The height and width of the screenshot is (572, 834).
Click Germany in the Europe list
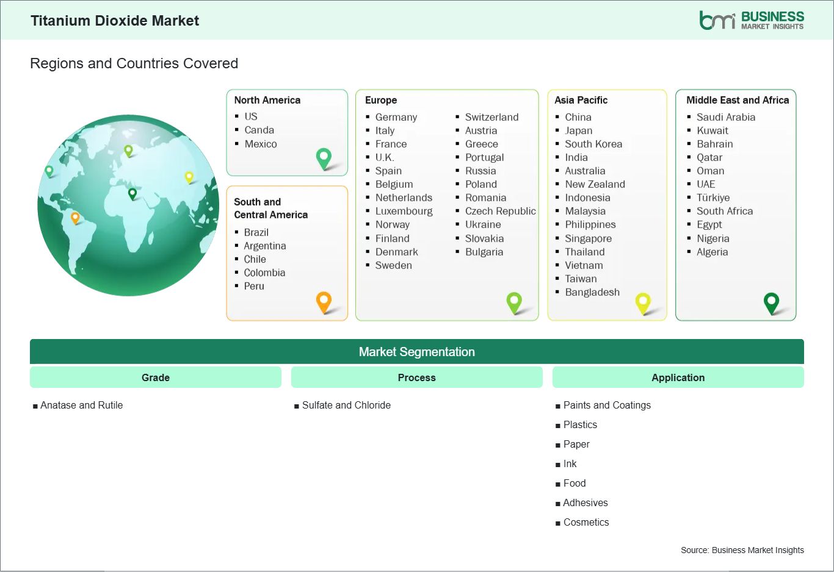(396, 117)
